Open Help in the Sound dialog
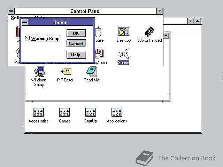Image resolution: width=223 pixels, height=167 pixels. (76, 55)
